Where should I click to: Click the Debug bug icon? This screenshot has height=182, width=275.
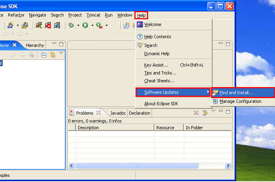click(x=71, y=25)
